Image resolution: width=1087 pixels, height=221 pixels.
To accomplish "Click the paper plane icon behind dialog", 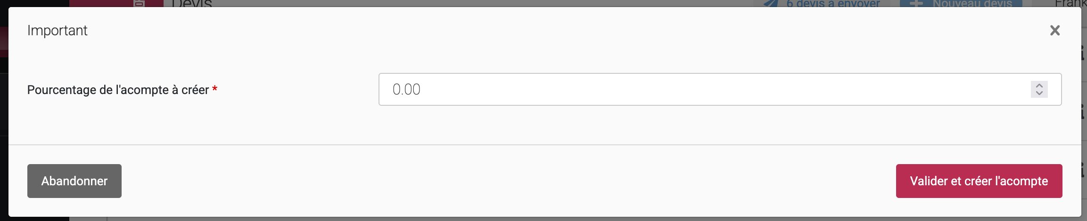I will point(771,3).
